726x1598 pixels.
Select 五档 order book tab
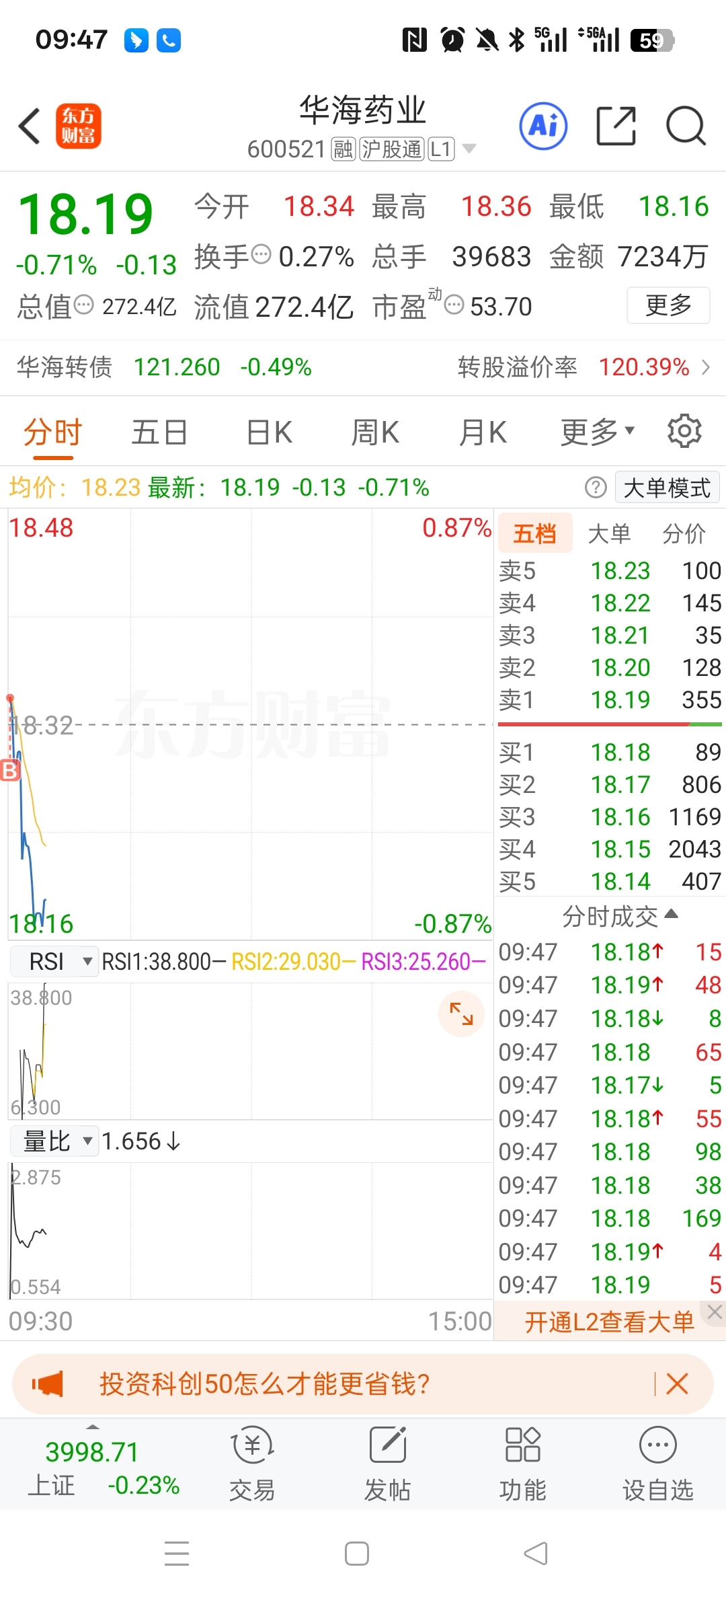pyautogui.click(x=535, y=533)
